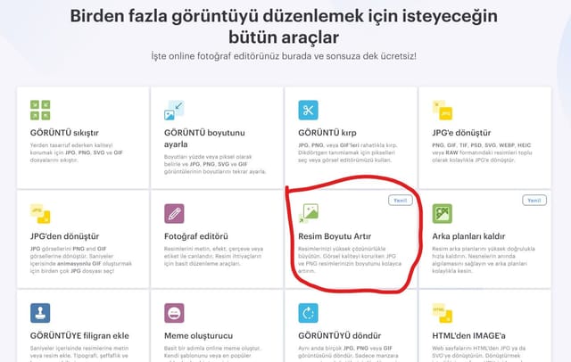The height and width of the screenshot is (362, 571).
Task: Open the green Arka planları kaldır icon
Action: point(443,214)
